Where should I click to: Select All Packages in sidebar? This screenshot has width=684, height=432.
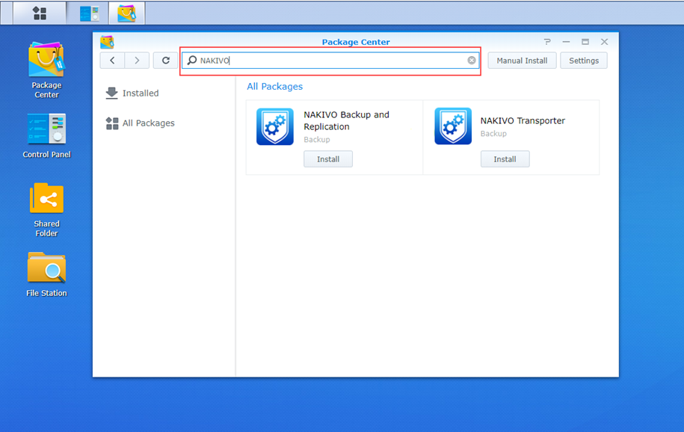147,123
